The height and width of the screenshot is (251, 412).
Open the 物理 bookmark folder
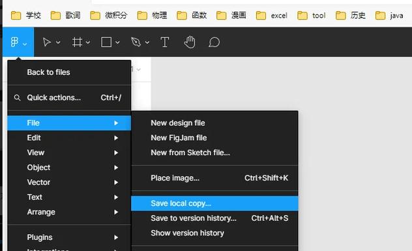pyautogui.click(x=152, y=16)
